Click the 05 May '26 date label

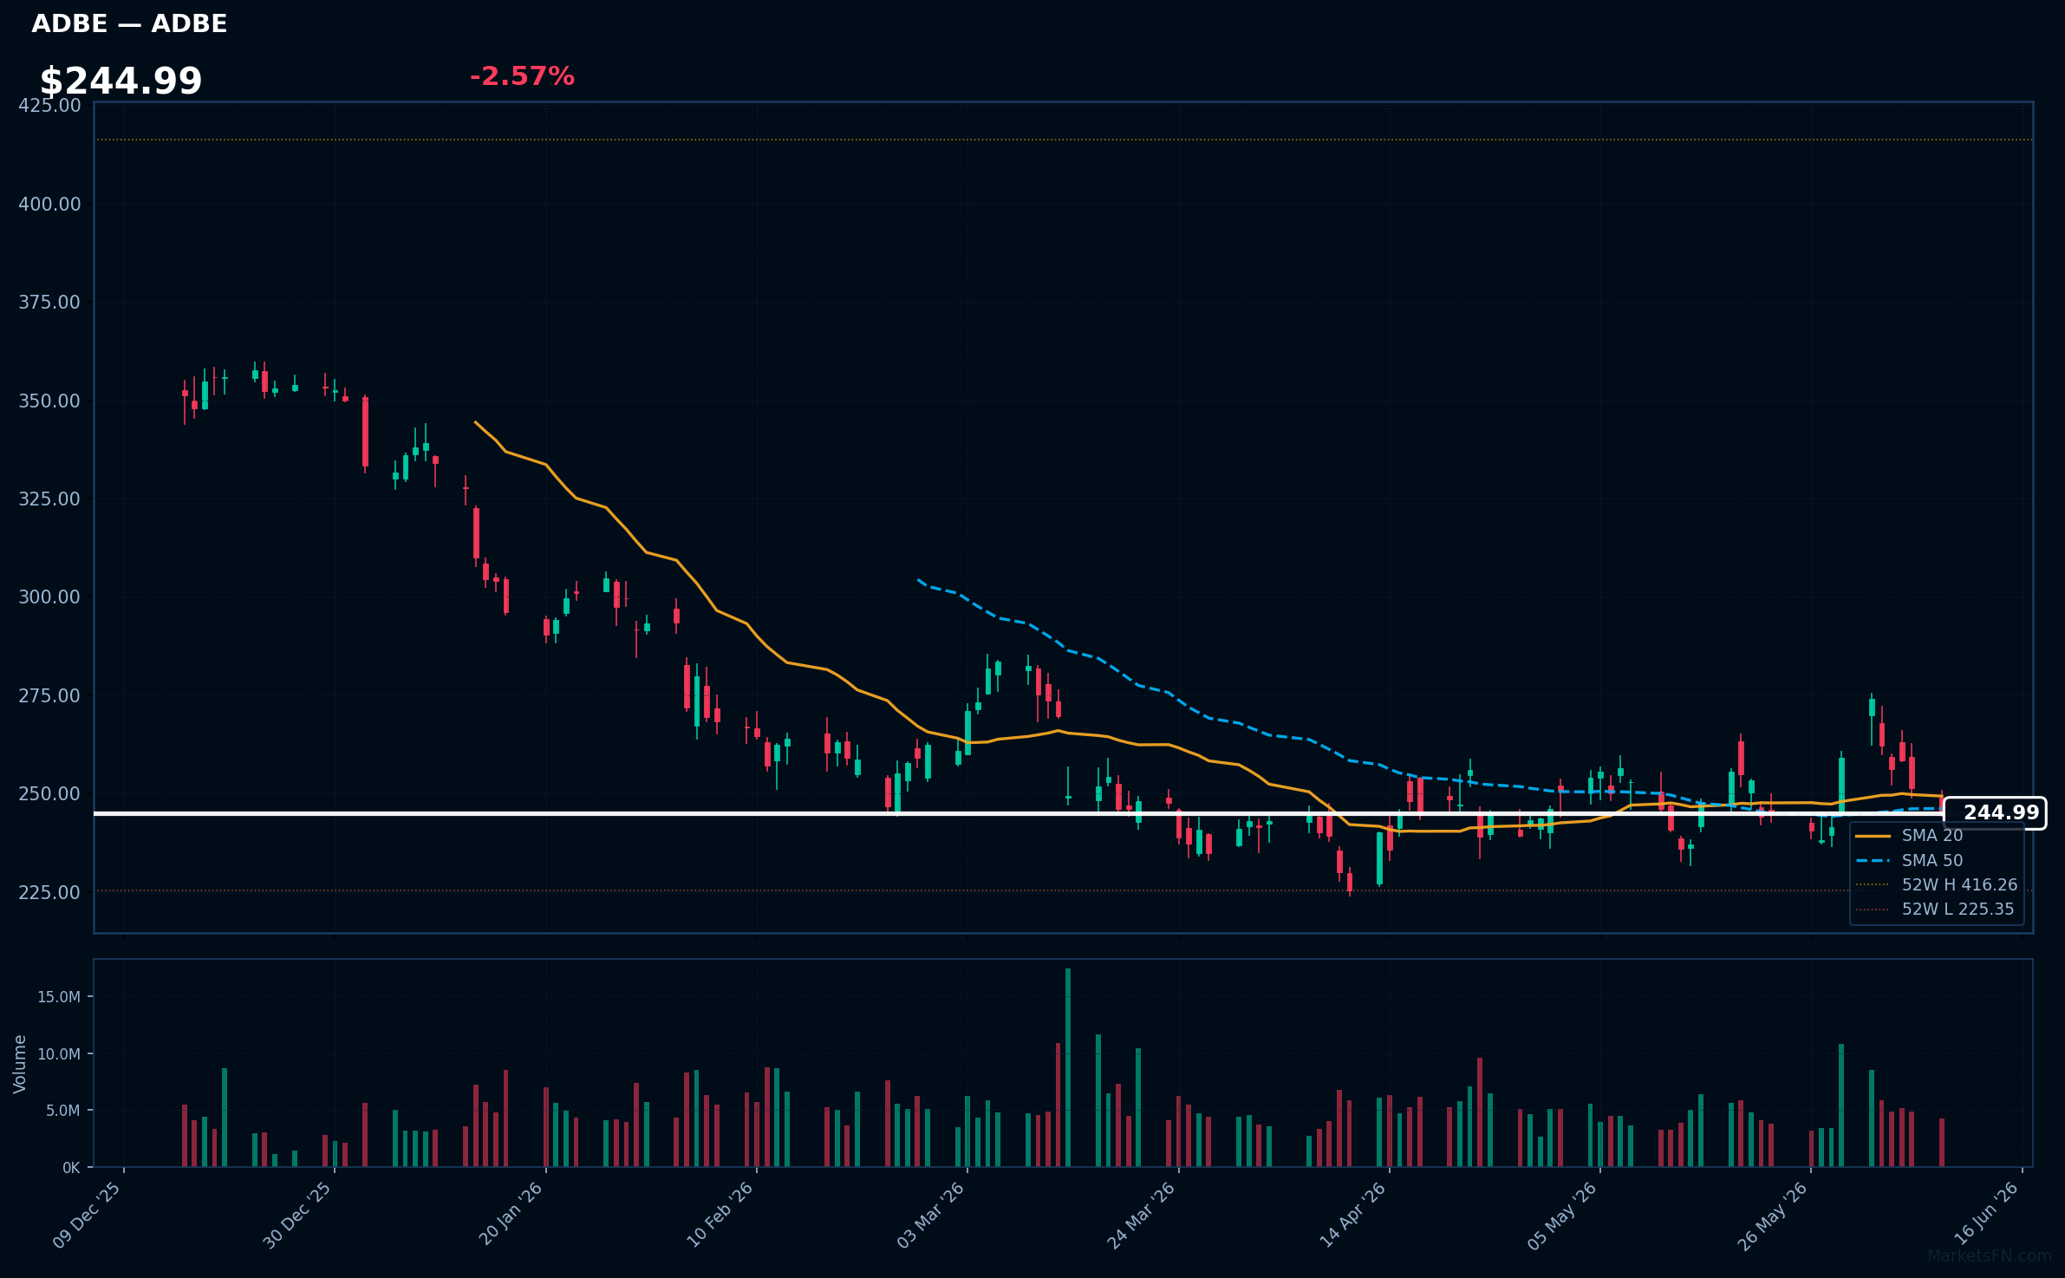pos(1562,1215)
